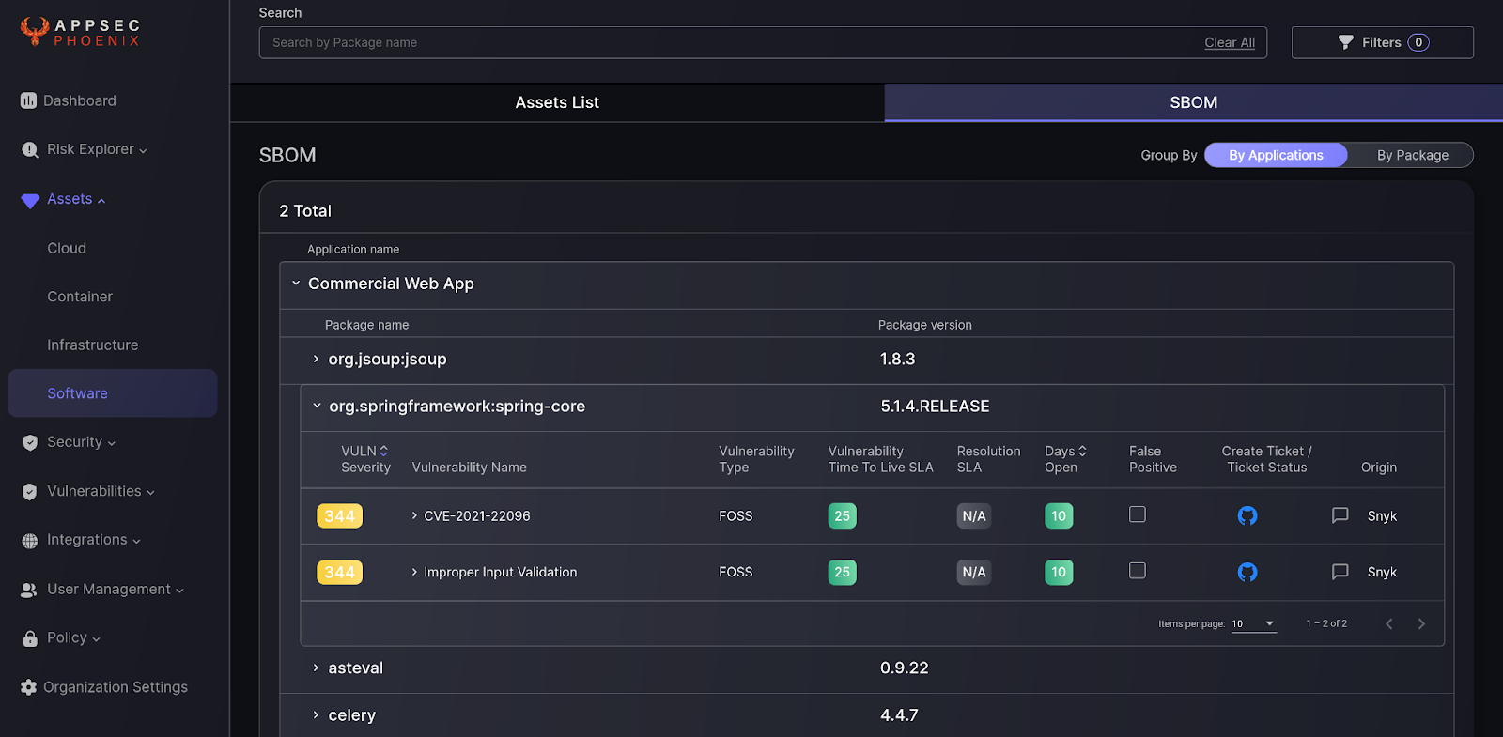Click the yellow 344 severity badge for CVE-2021-22096
This screenshot has width=1503, height=737.
pyautogui.click(x=339, y=516)
